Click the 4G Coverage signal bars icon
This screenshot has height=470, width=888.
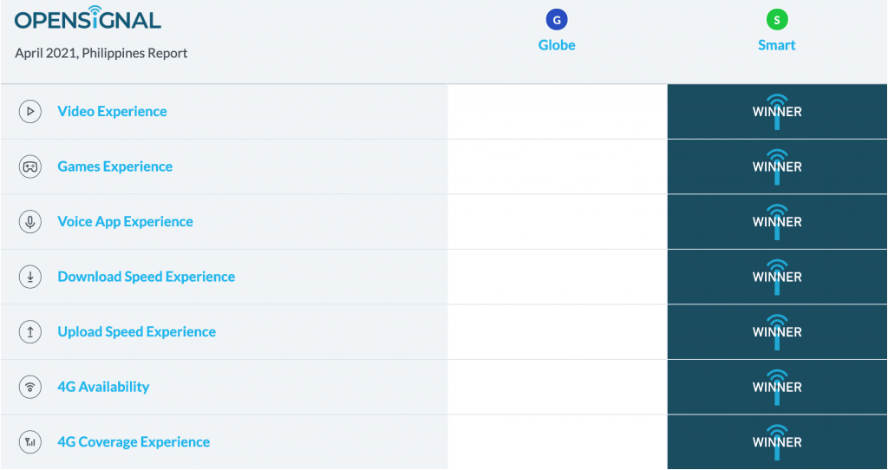(30, 442)
